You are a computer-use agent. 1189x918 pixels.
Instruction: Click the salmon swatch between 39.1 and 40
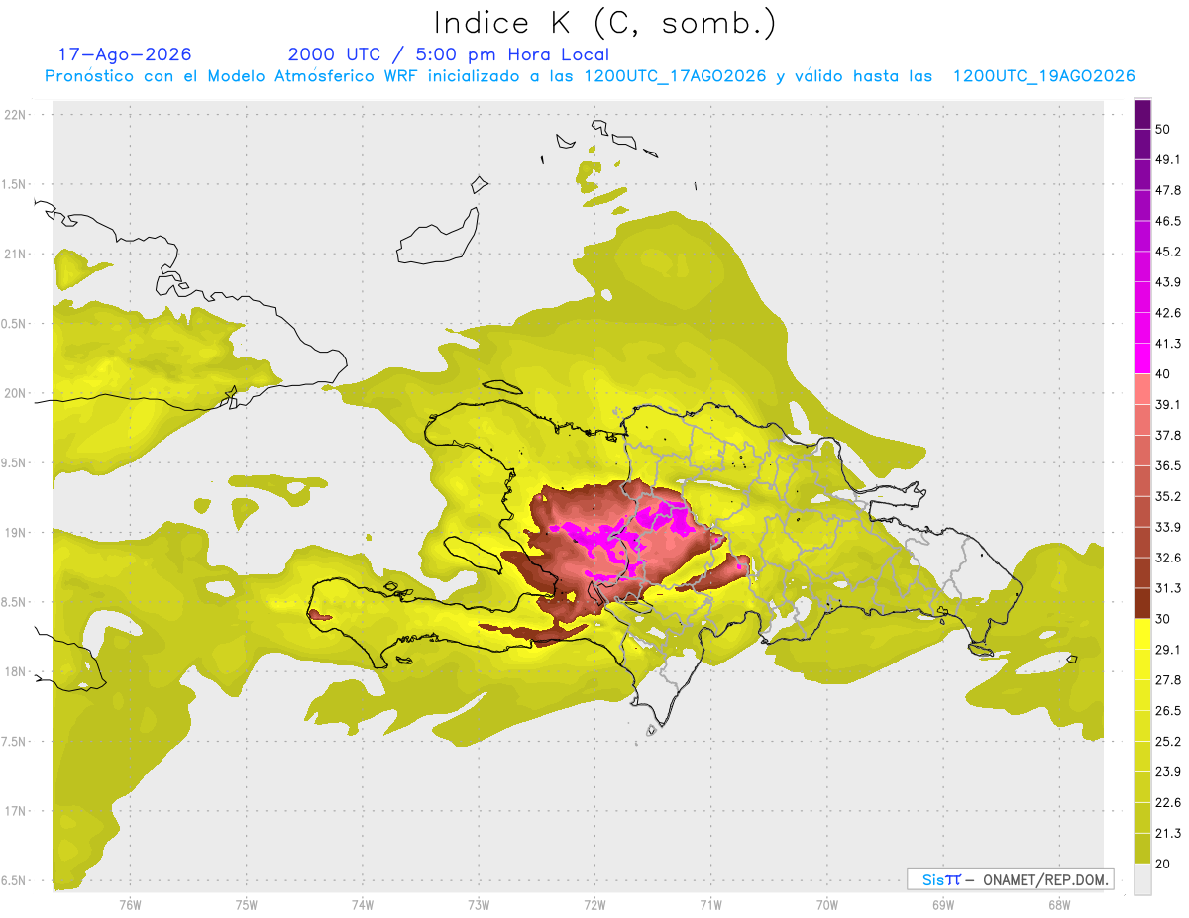point(1143,390)
